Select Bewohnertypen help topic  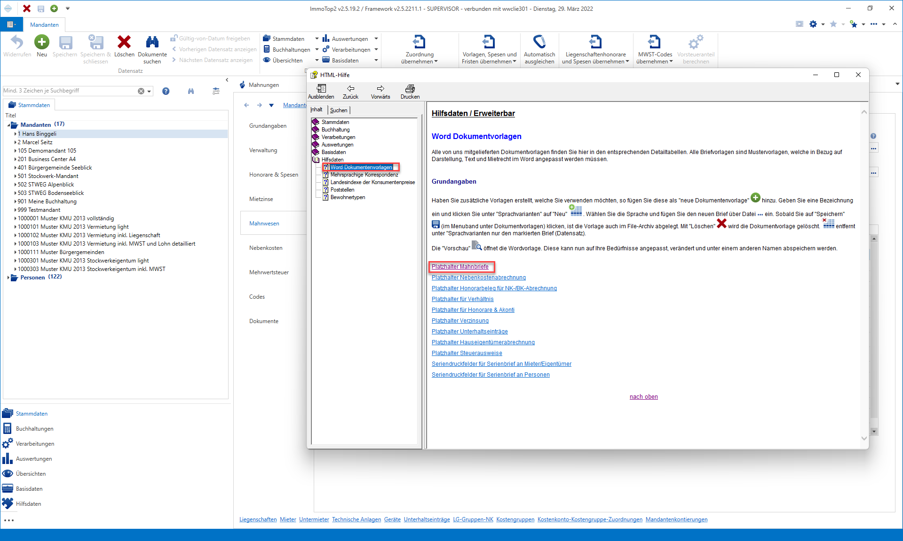pos(348,197)
